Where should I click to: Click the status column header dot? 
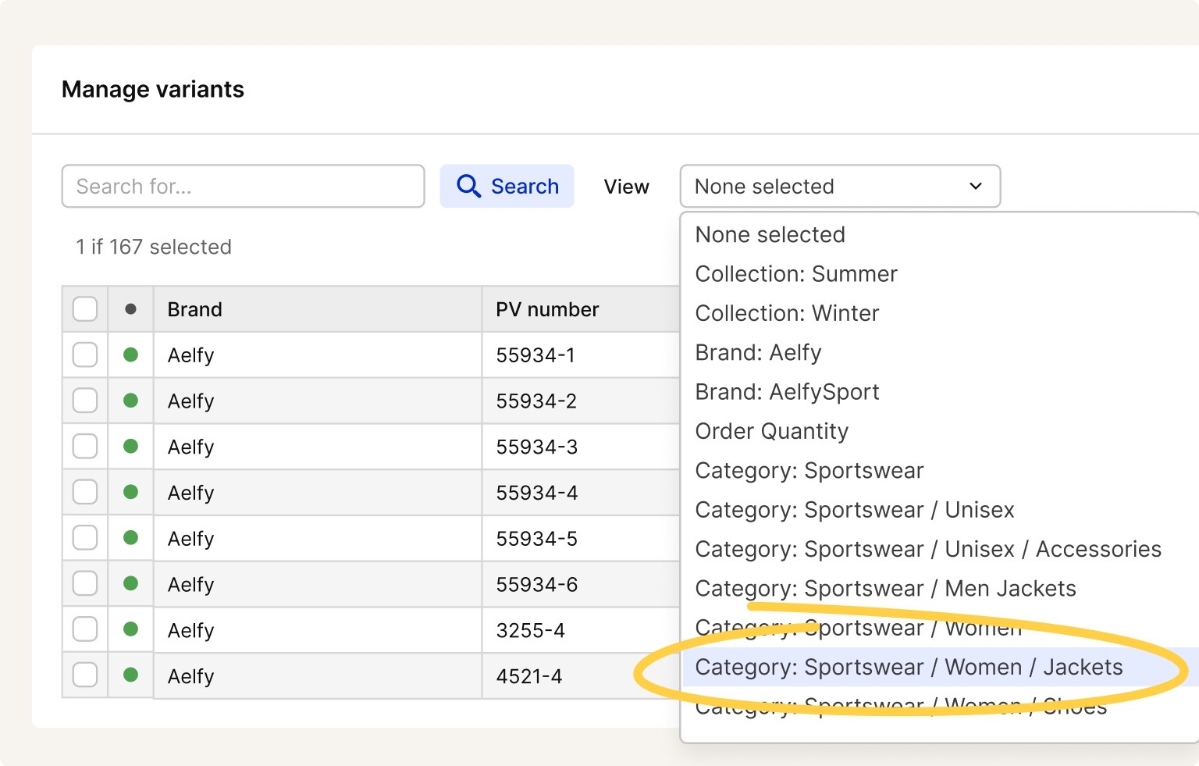[131, 309]
